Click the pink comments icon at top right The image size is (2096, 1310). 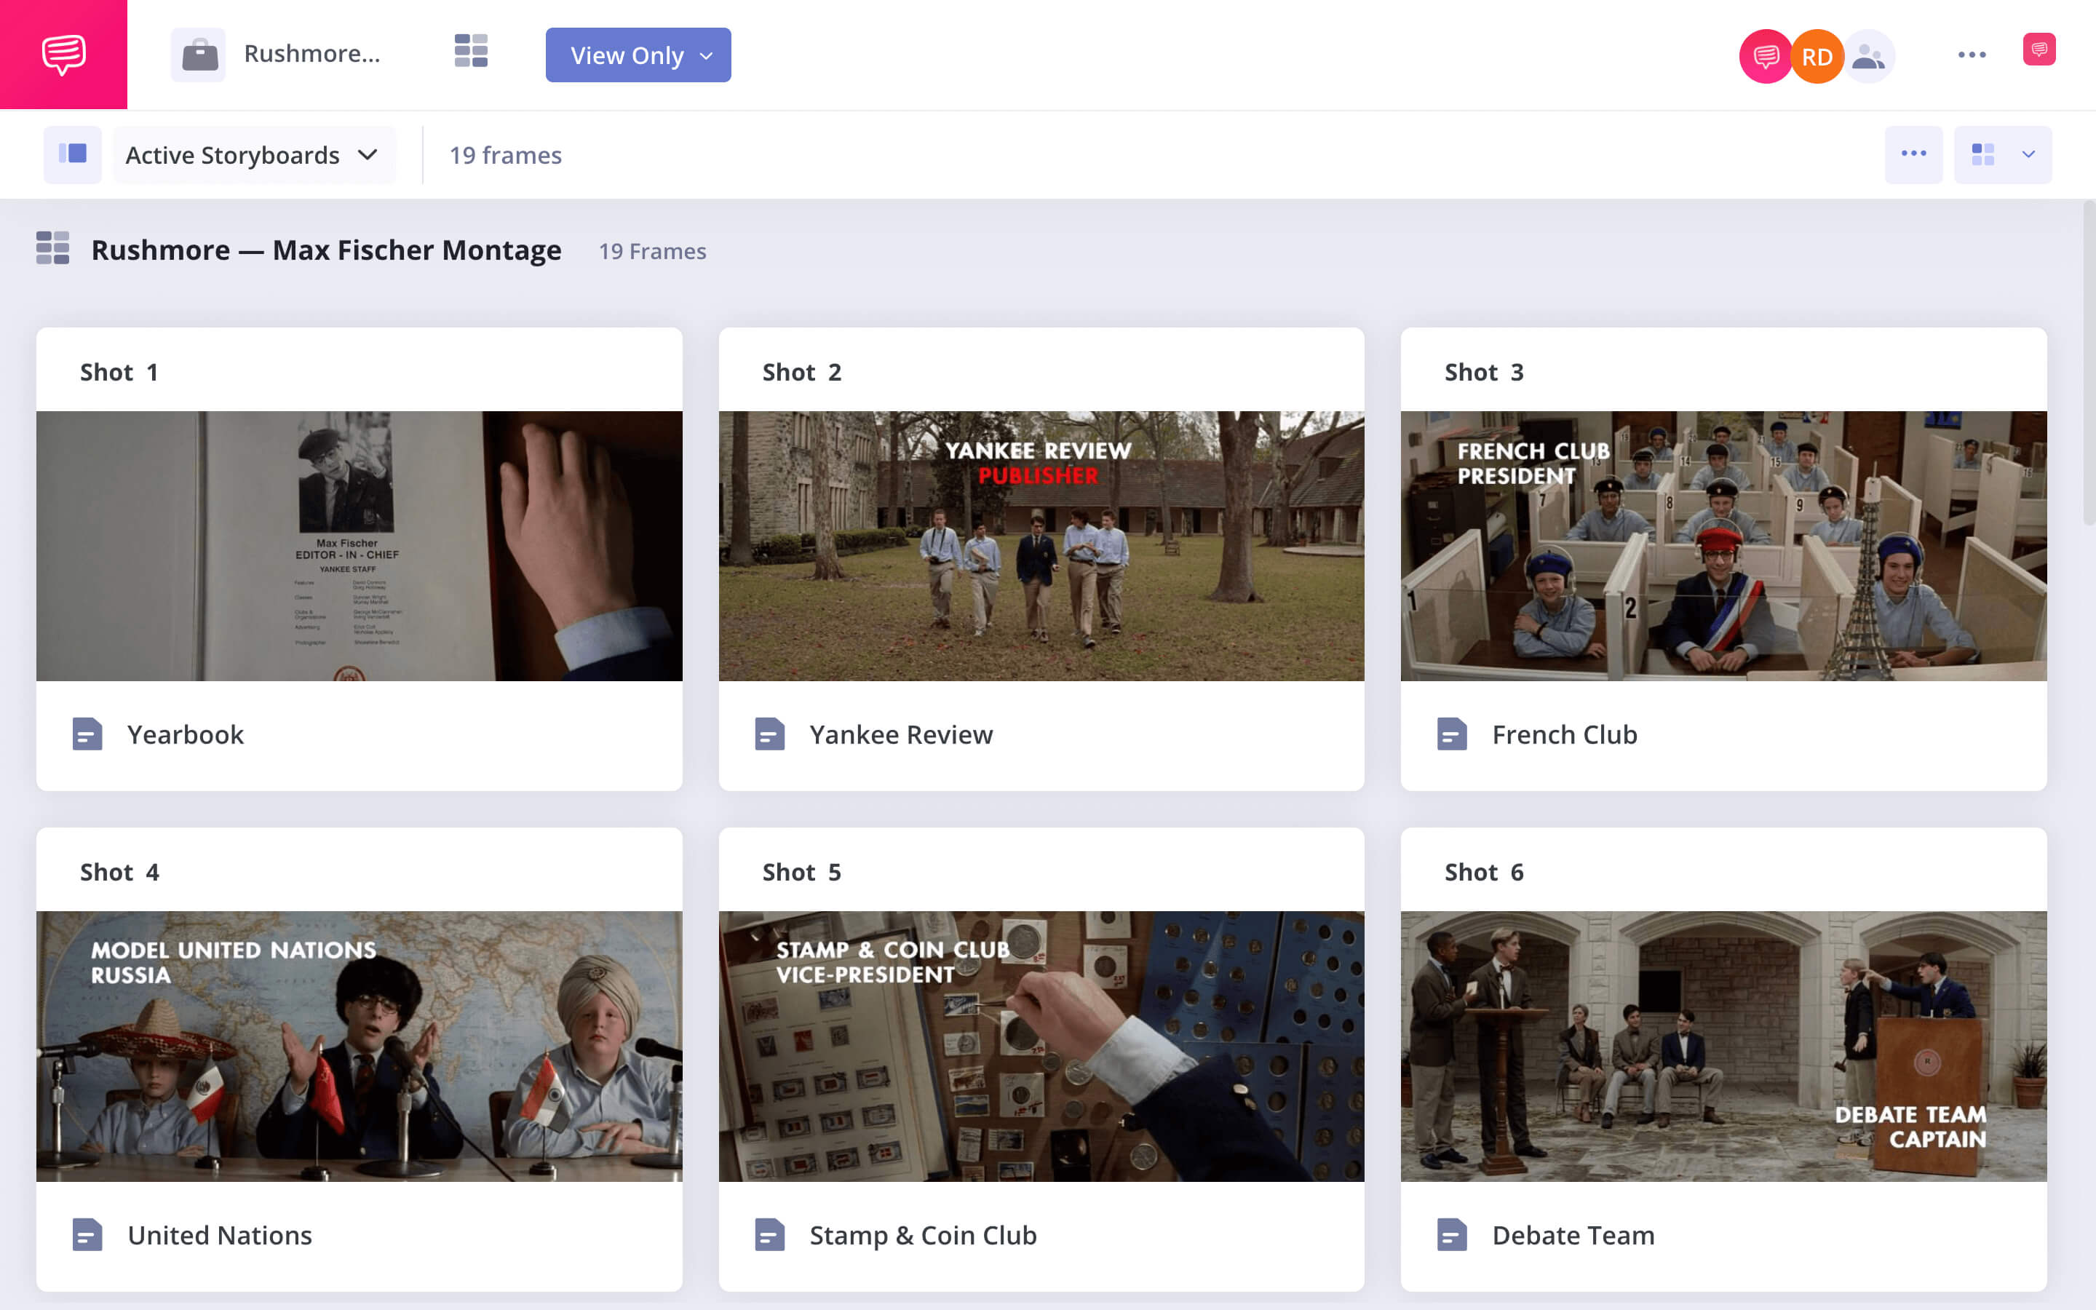[2039, 49]
